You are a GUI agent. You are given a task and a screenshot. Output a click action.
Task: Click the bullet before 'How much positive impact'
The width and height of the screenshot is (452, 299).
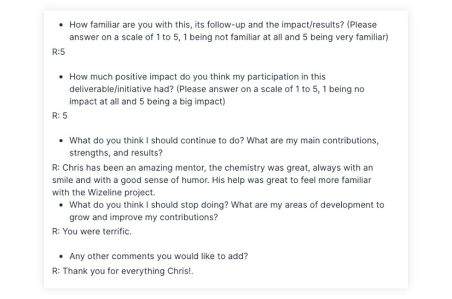[x=61, y=77]
